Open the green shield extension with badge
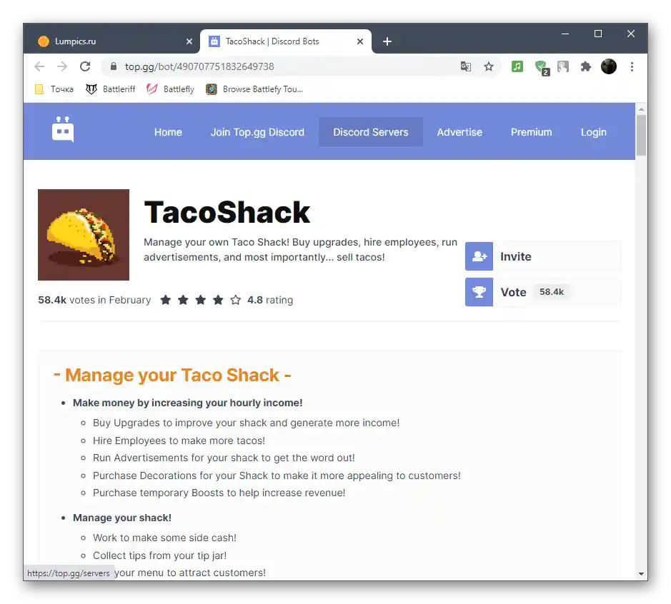The height and width of the screenshot is (604, 671). pos(542,67)
